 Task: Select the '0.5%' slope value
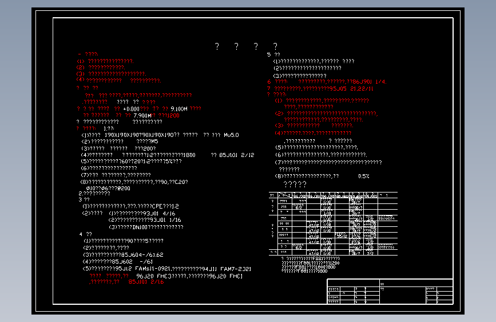[364, 176]
